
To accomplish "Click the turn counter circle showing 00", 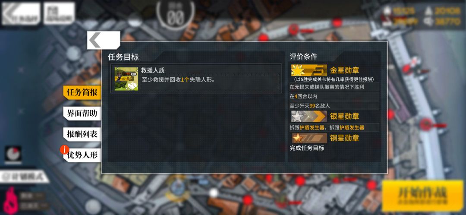I will [175, 16].
